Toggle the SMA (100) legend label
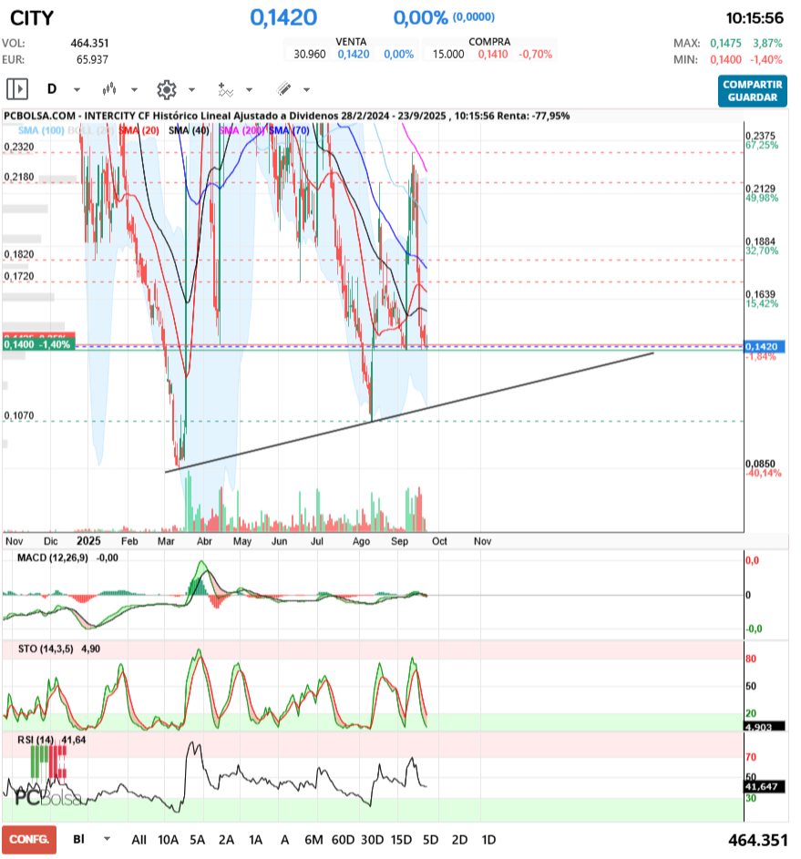The image size is (801, 859). pos(41,130)
